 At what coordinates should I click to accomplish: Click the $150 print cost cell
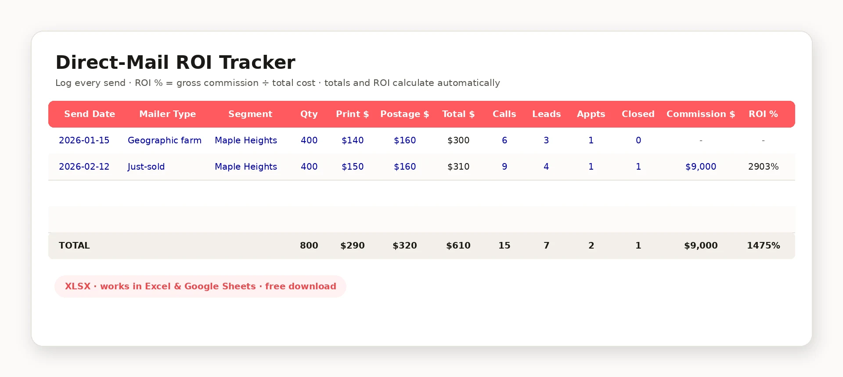(353, 167)
